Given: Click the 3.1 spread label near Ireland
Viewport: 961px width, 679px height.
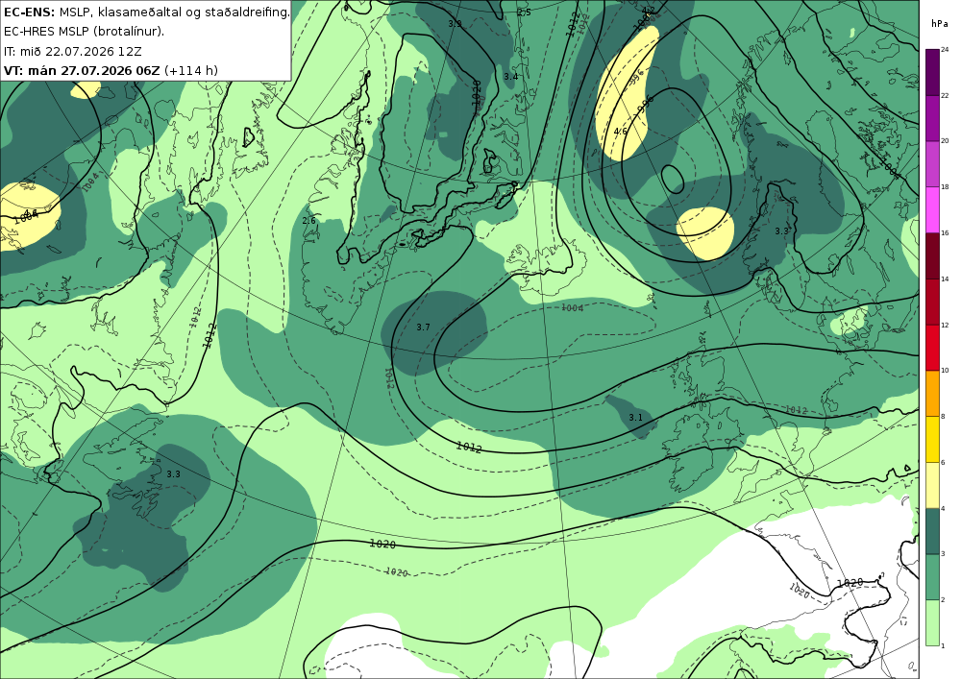Looking at the screenshot, I should click(635, 418).
